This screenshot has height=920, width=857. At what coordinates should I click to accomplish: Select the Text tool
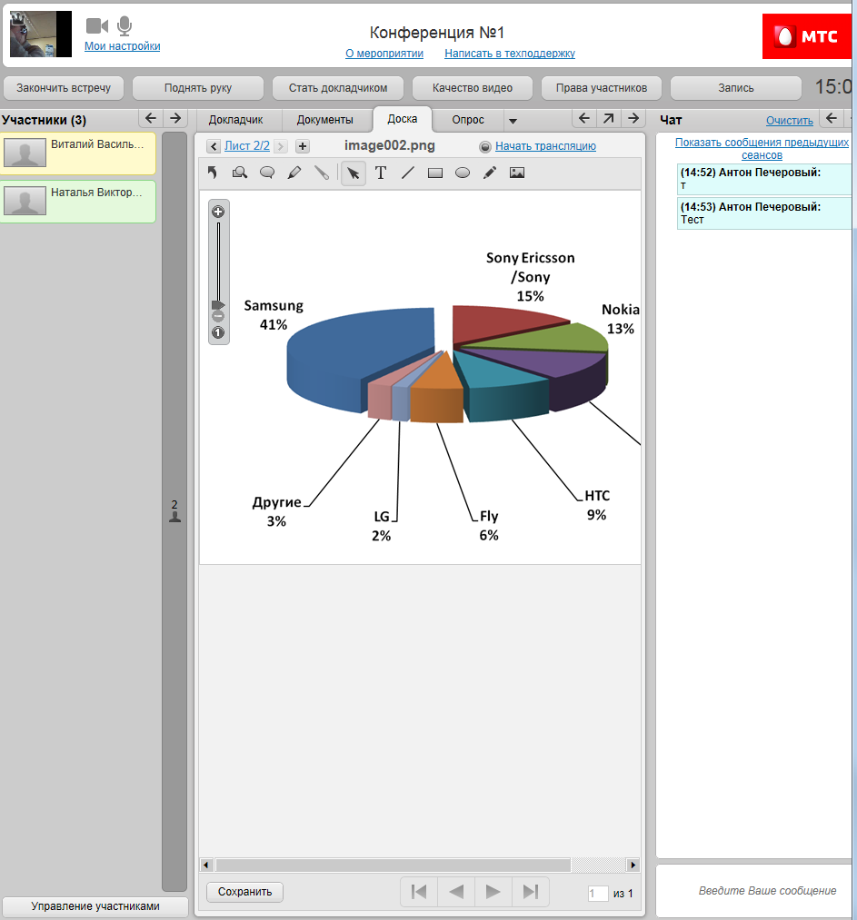pyautogui.click(x=381, y=173)
